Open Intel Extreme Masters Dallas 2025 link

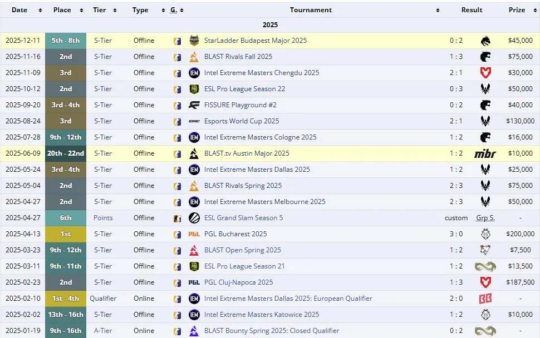point(257,170)
